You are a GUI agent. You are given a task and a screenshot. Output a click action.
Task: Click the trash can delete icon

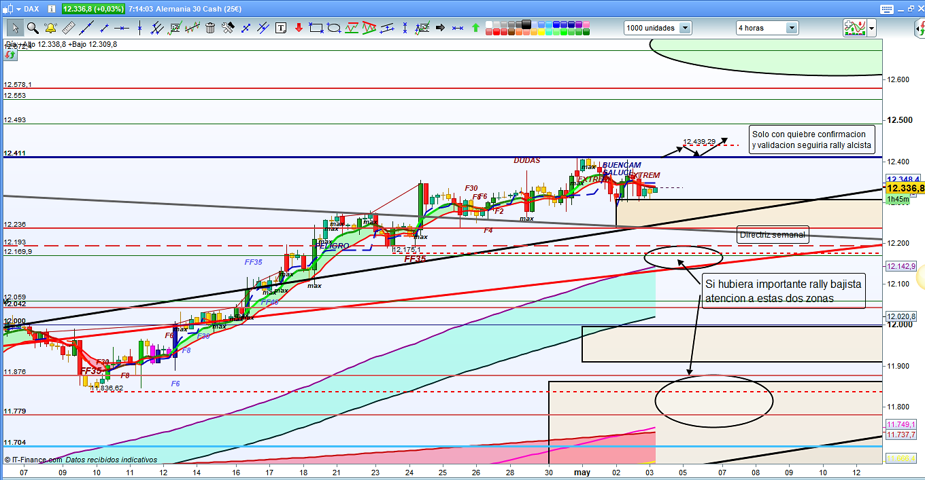point(210,28)
